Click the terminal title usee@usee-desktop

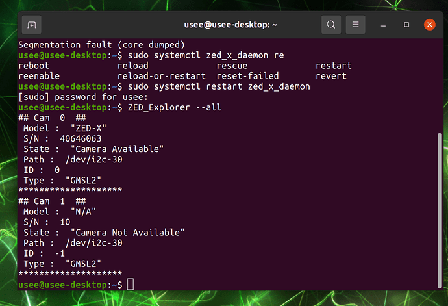(x=230, y=25)
